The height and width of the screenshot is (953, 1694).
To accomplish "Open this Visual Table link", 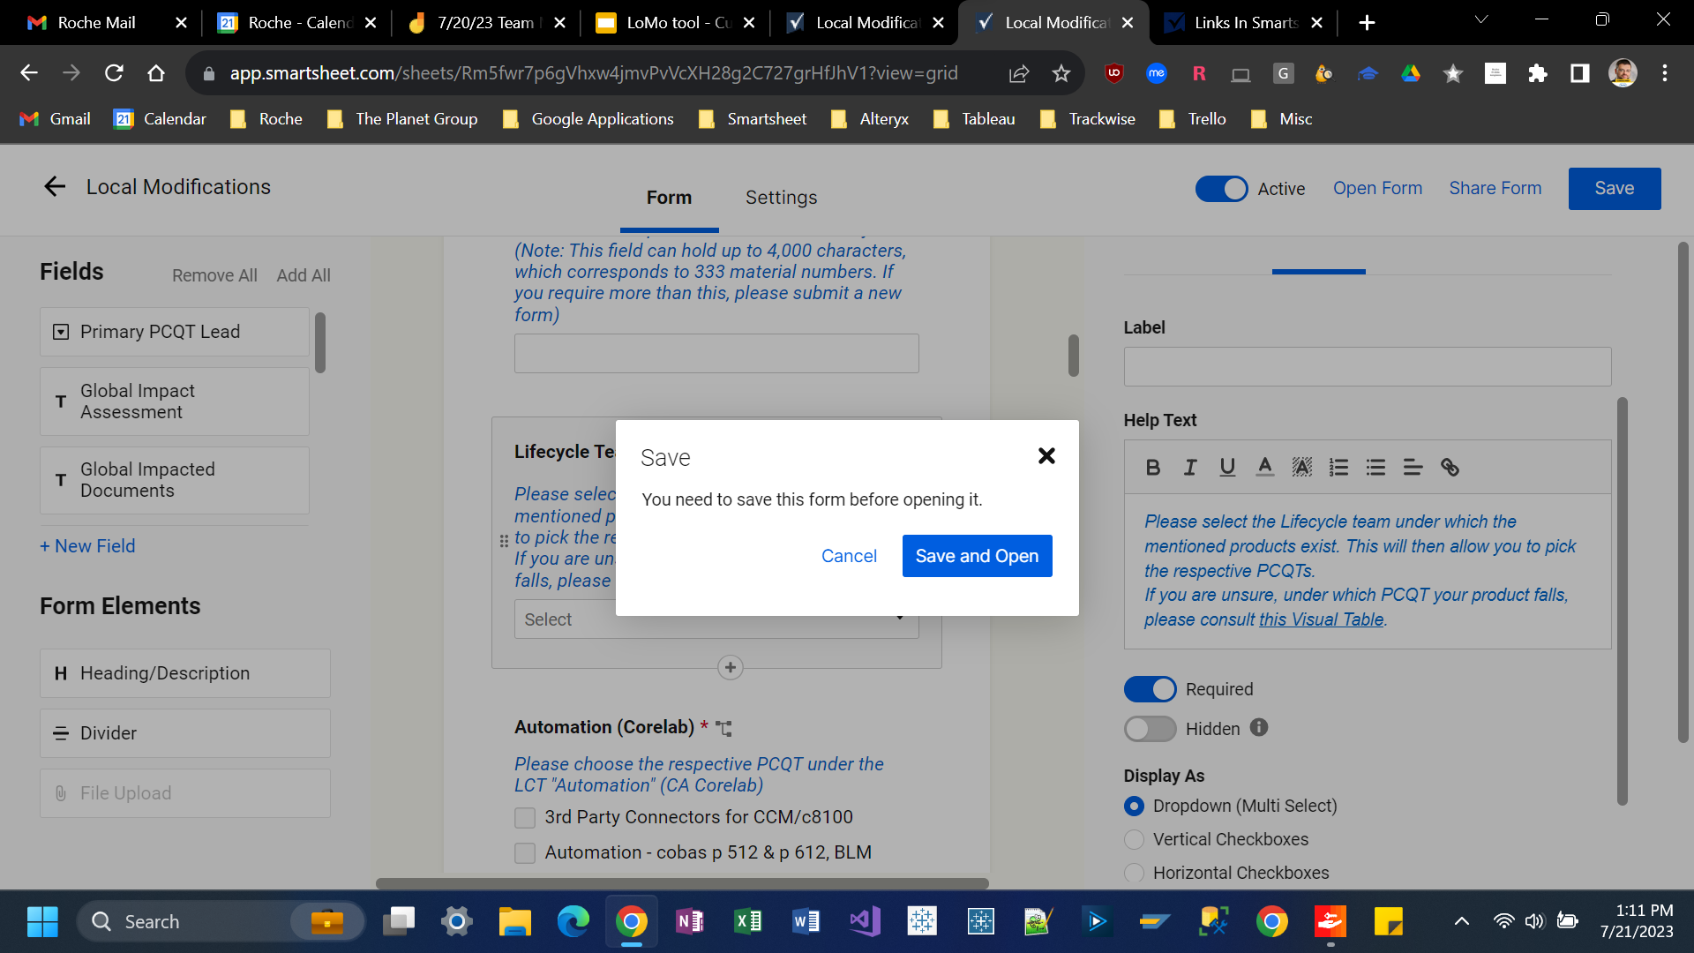I will pyautogui.click(x=1321, y=619).
